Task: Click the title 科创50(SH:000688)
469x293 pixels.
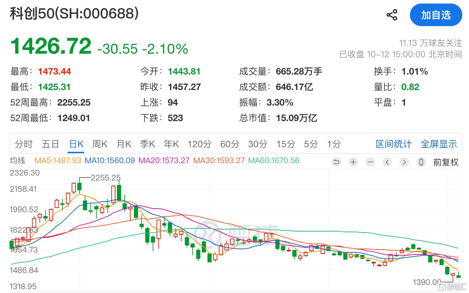Action: click(x=74, y=13)
